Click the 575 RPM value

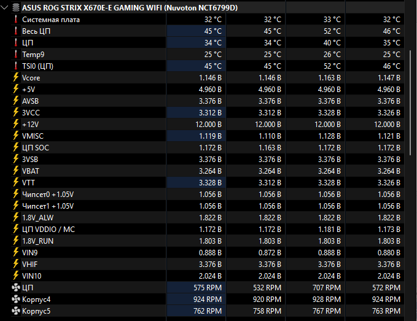pos(208,288)
